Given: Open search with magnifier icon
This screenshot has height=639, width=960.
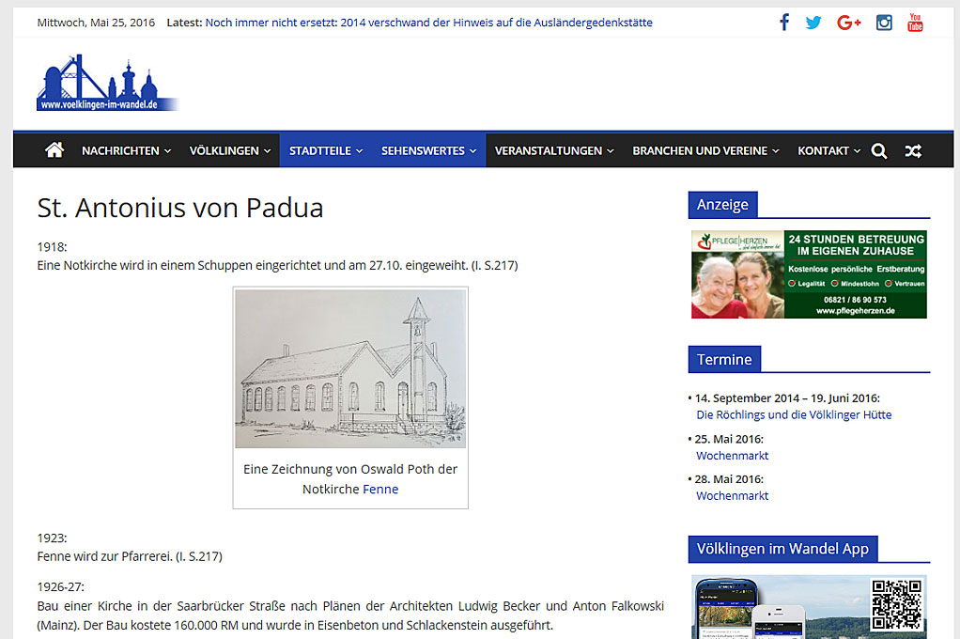Looking at the screenshot, I should coord(879,150).
